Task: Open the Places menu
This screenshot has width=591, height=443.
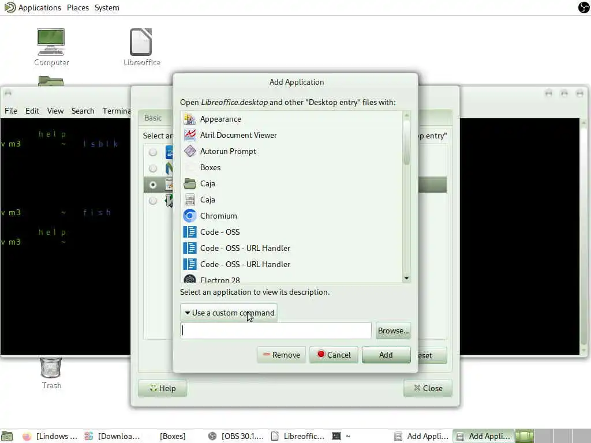Action: (78, 7)
